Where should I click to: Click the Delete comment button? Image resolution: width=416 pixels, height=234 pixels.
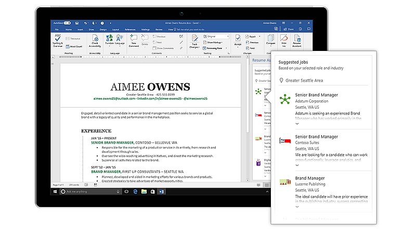tap(145, 41)
